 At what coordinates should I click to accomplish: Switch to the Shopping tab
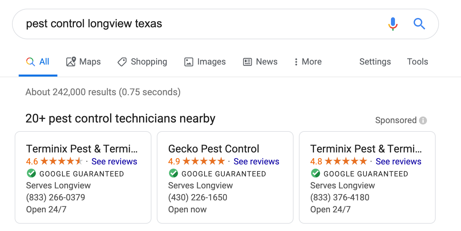tap(142, 62)
